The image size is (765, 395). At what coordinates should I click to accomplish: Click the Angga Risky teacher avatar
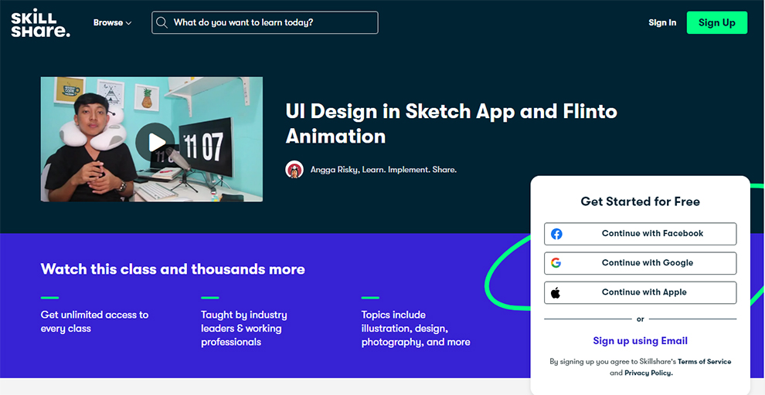tap(294, 170)
